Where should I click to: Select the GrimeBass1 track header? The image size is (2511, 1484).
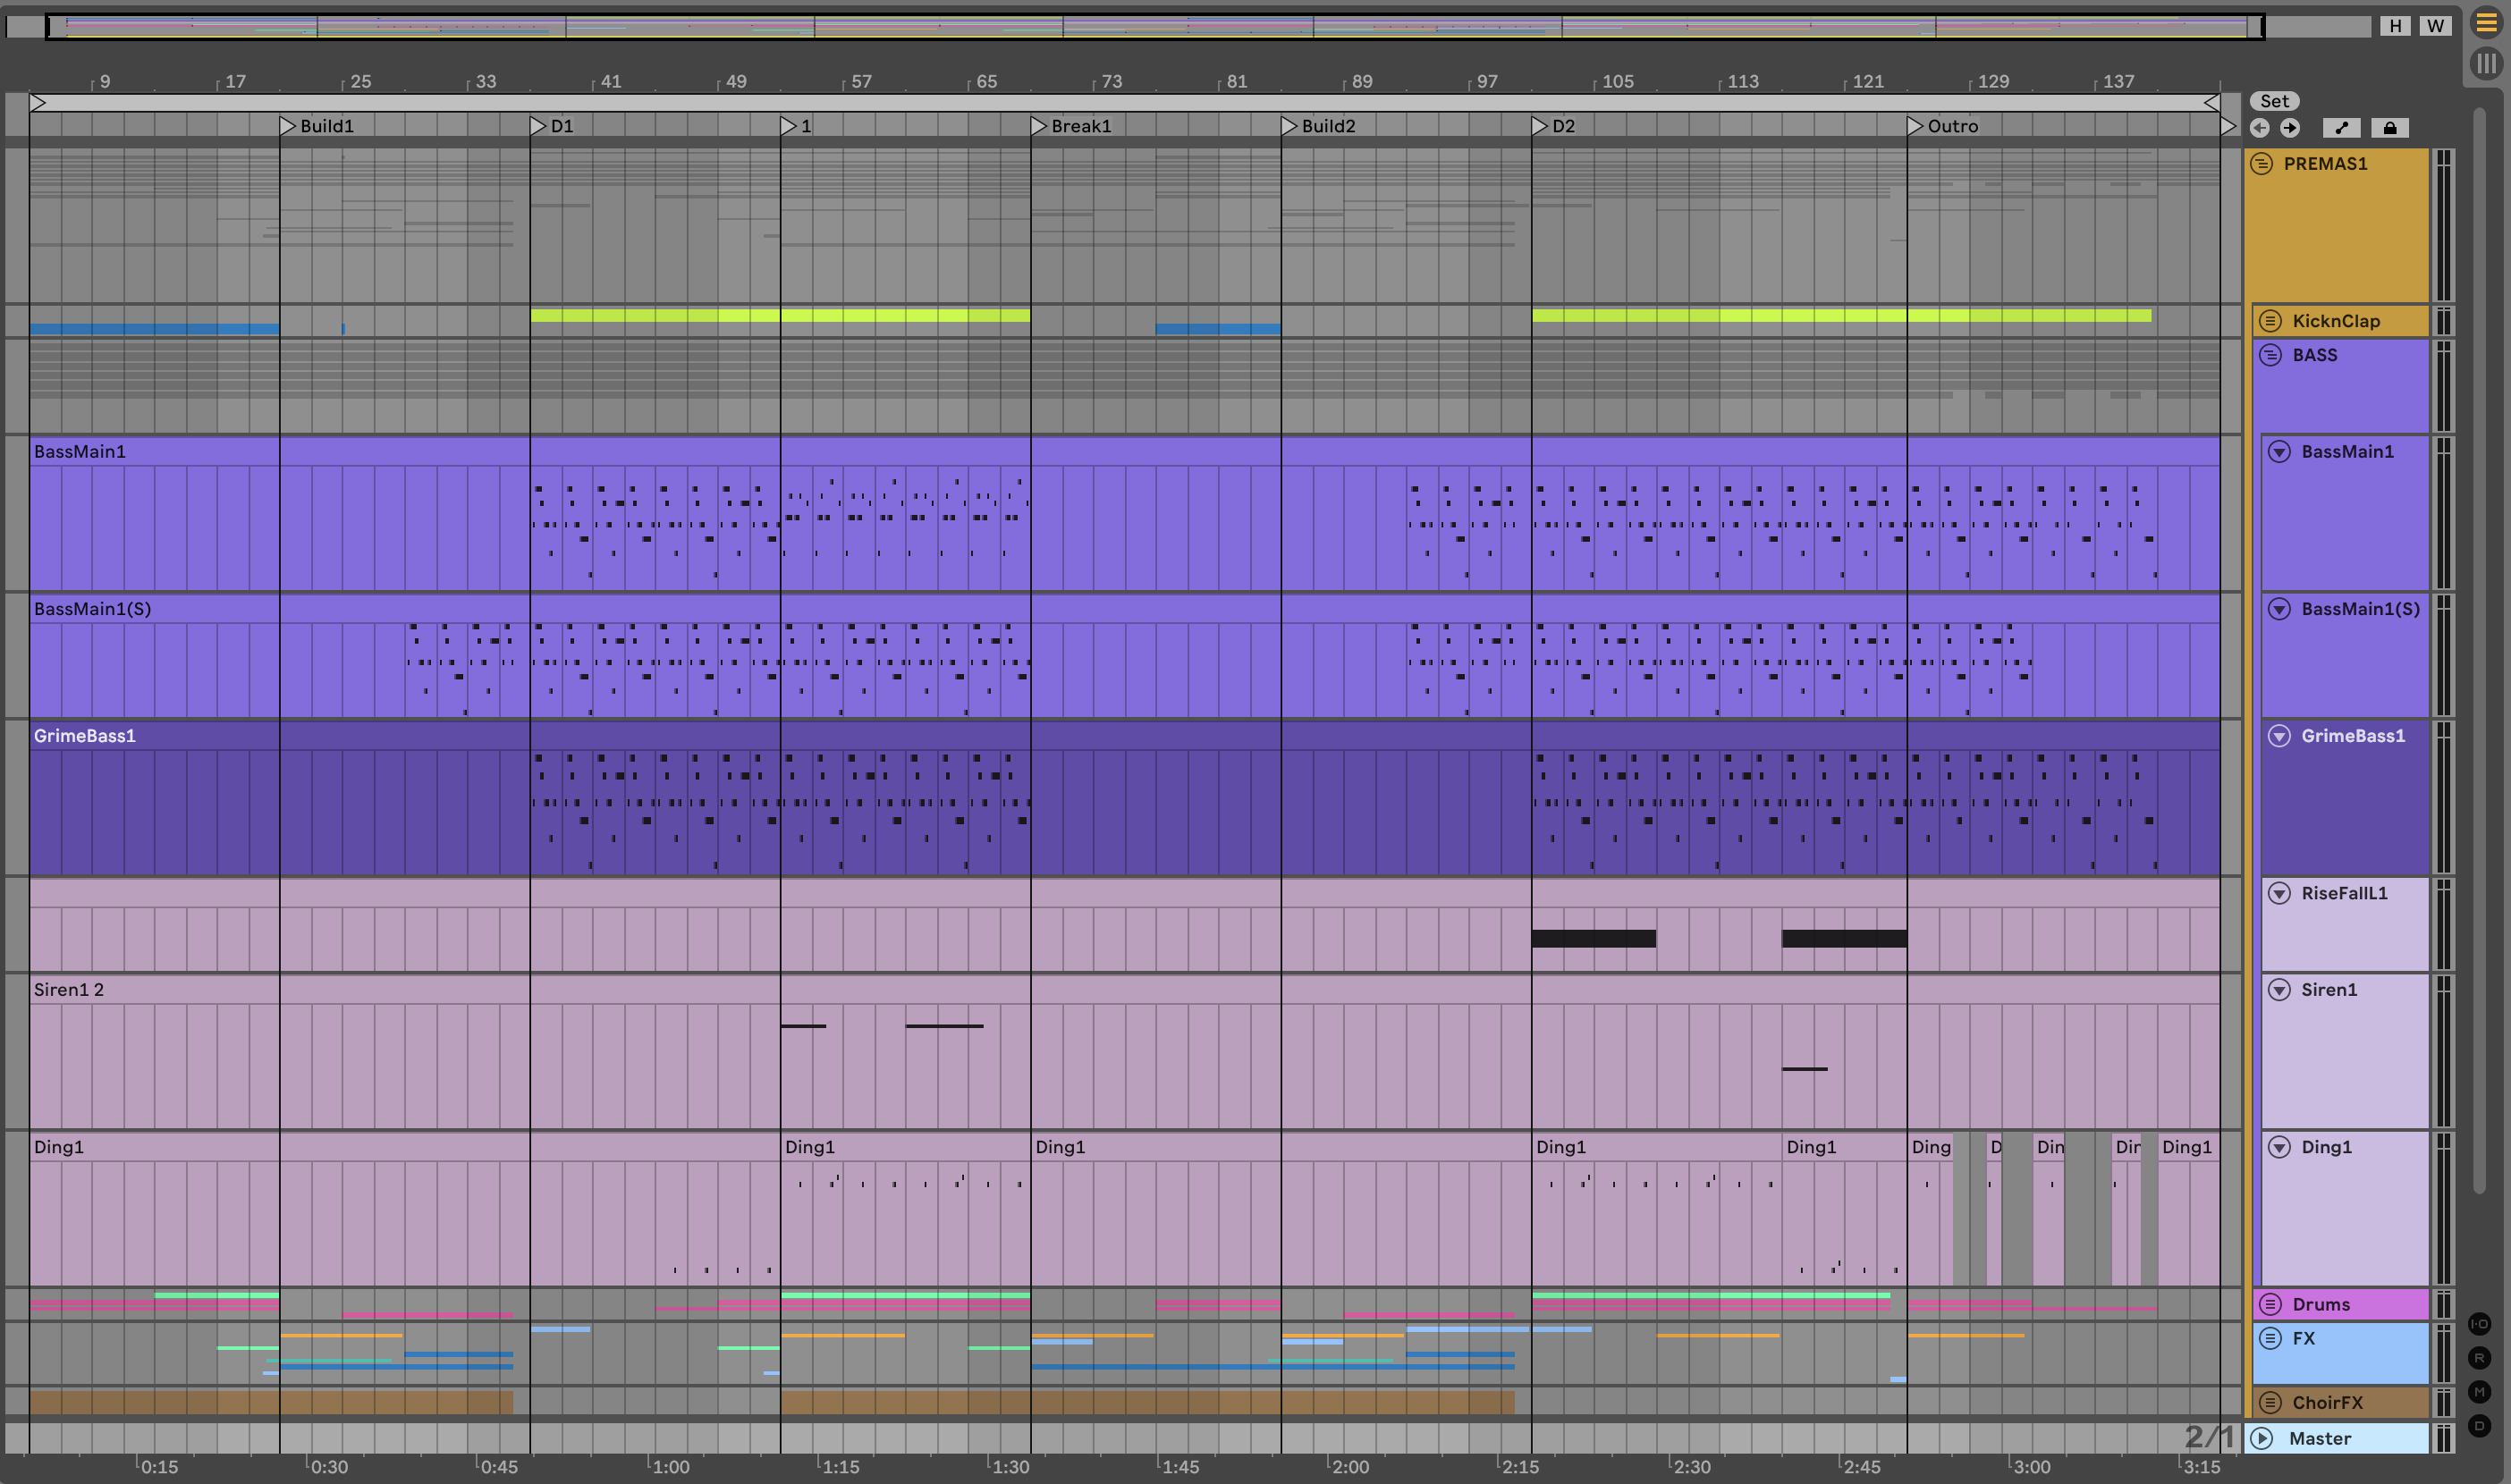point(2352,736)
